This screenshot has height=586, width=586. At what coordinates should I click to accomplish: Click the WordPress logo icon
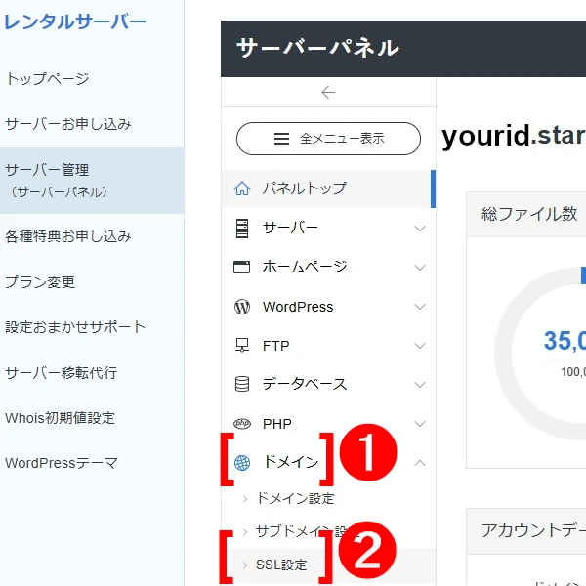(242, 307)
